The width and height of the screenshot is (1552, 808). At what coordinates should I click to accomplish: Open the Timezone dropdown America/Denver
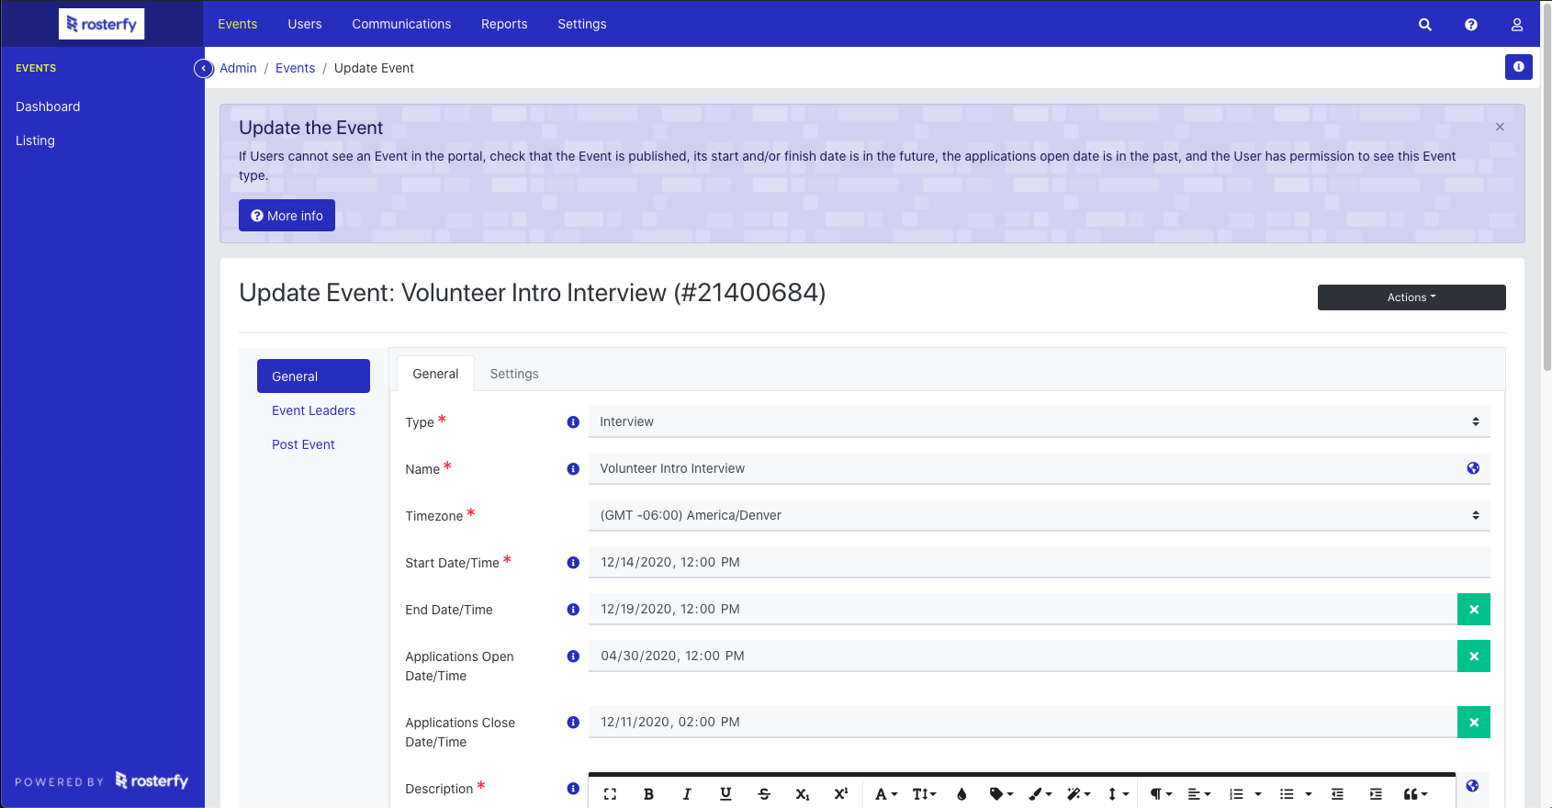1039,515
